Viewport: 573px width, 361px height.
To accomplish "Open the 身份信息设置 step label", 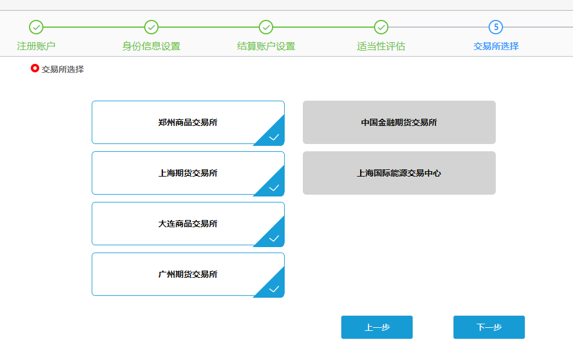I will pyautogui.click(x=151, y=46).
